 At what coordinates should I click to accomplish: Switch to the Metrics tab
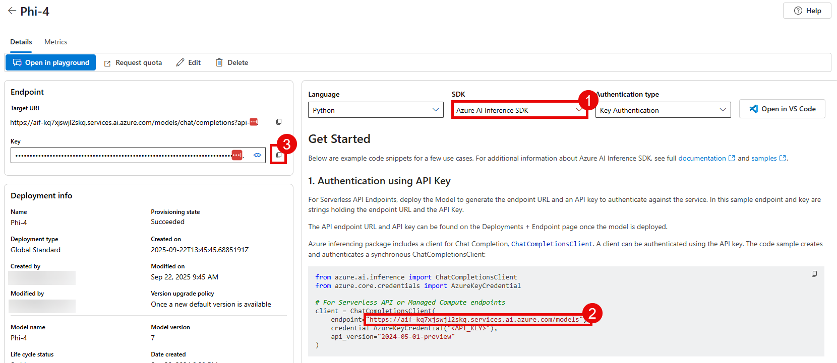click(x=55, y=42)
